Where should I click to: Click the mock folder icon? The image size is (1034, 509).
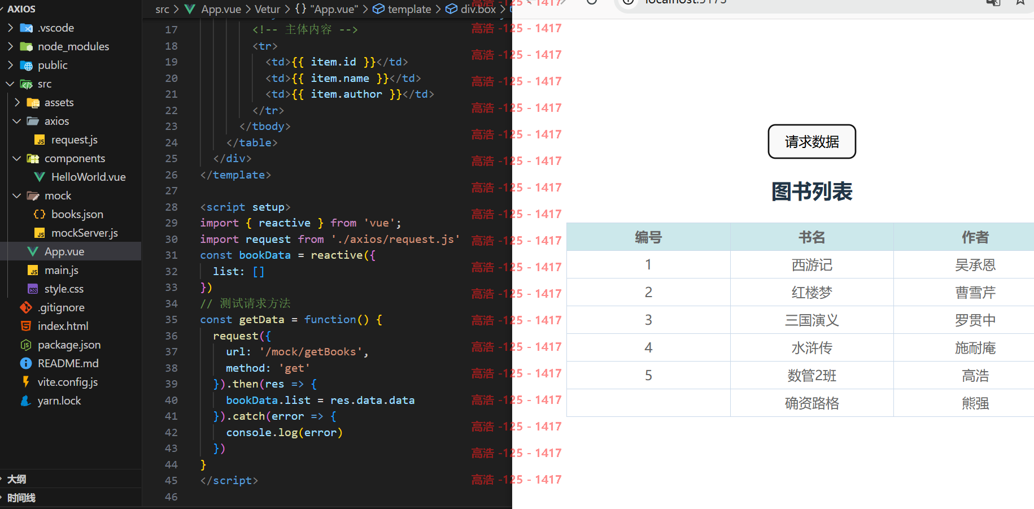(x=33, y=195)
